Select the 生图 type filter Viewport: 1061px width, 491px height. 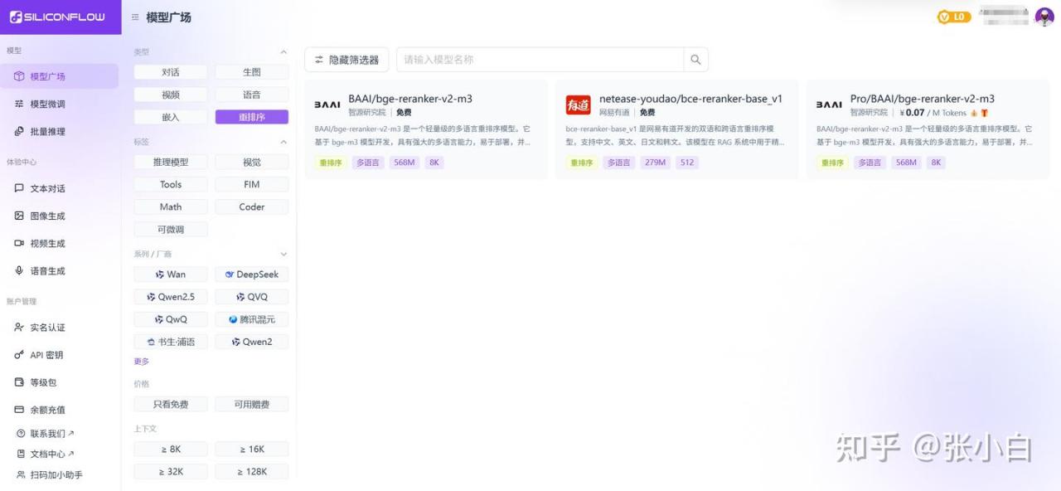click(252, 72)
